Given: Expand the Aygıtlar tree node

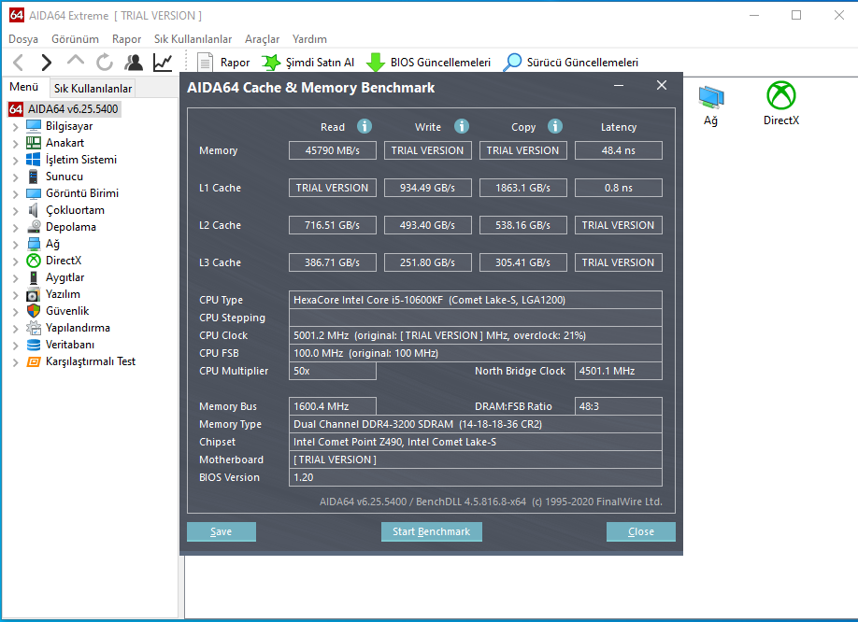Looking at the screenshot, I should [15, 278].
